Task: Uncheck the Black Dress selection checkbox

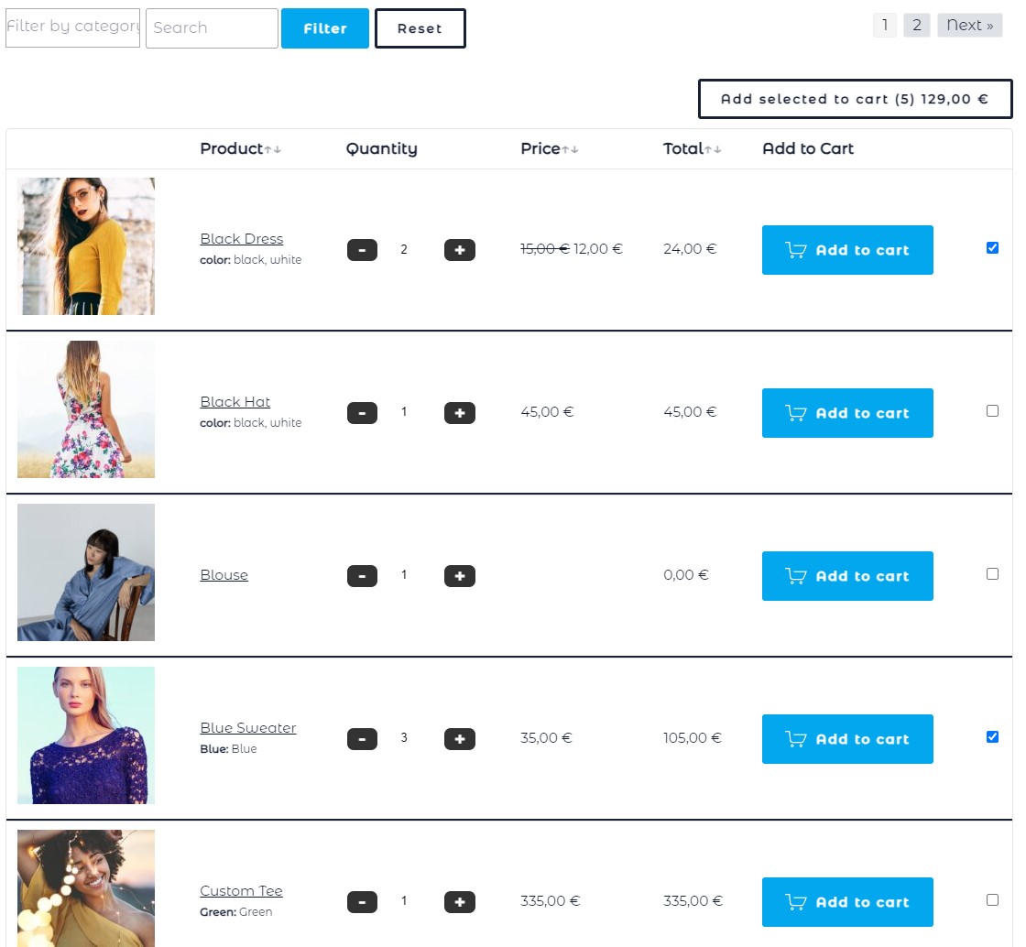Action: [x=992, y=247]
